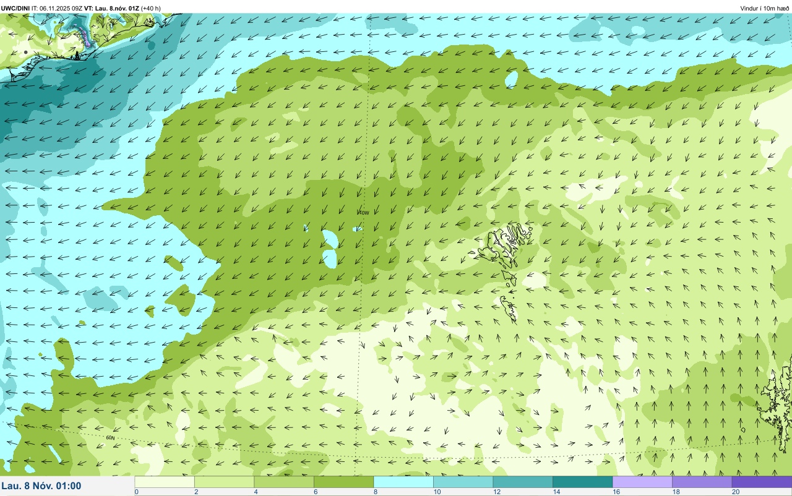Click the 'UWC/DINI' model label
Screen dimensions: 792x496
(x=15, y=8)
